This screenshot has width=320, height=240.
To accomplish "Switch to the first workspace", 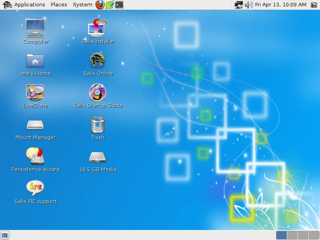I will 282,235.
